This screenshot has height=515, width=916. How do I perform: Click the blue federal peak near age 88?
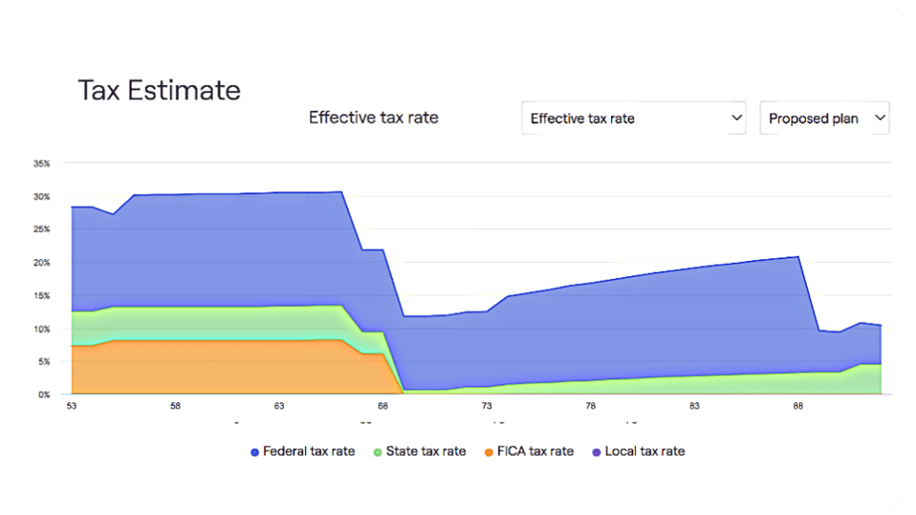(798, 257)
